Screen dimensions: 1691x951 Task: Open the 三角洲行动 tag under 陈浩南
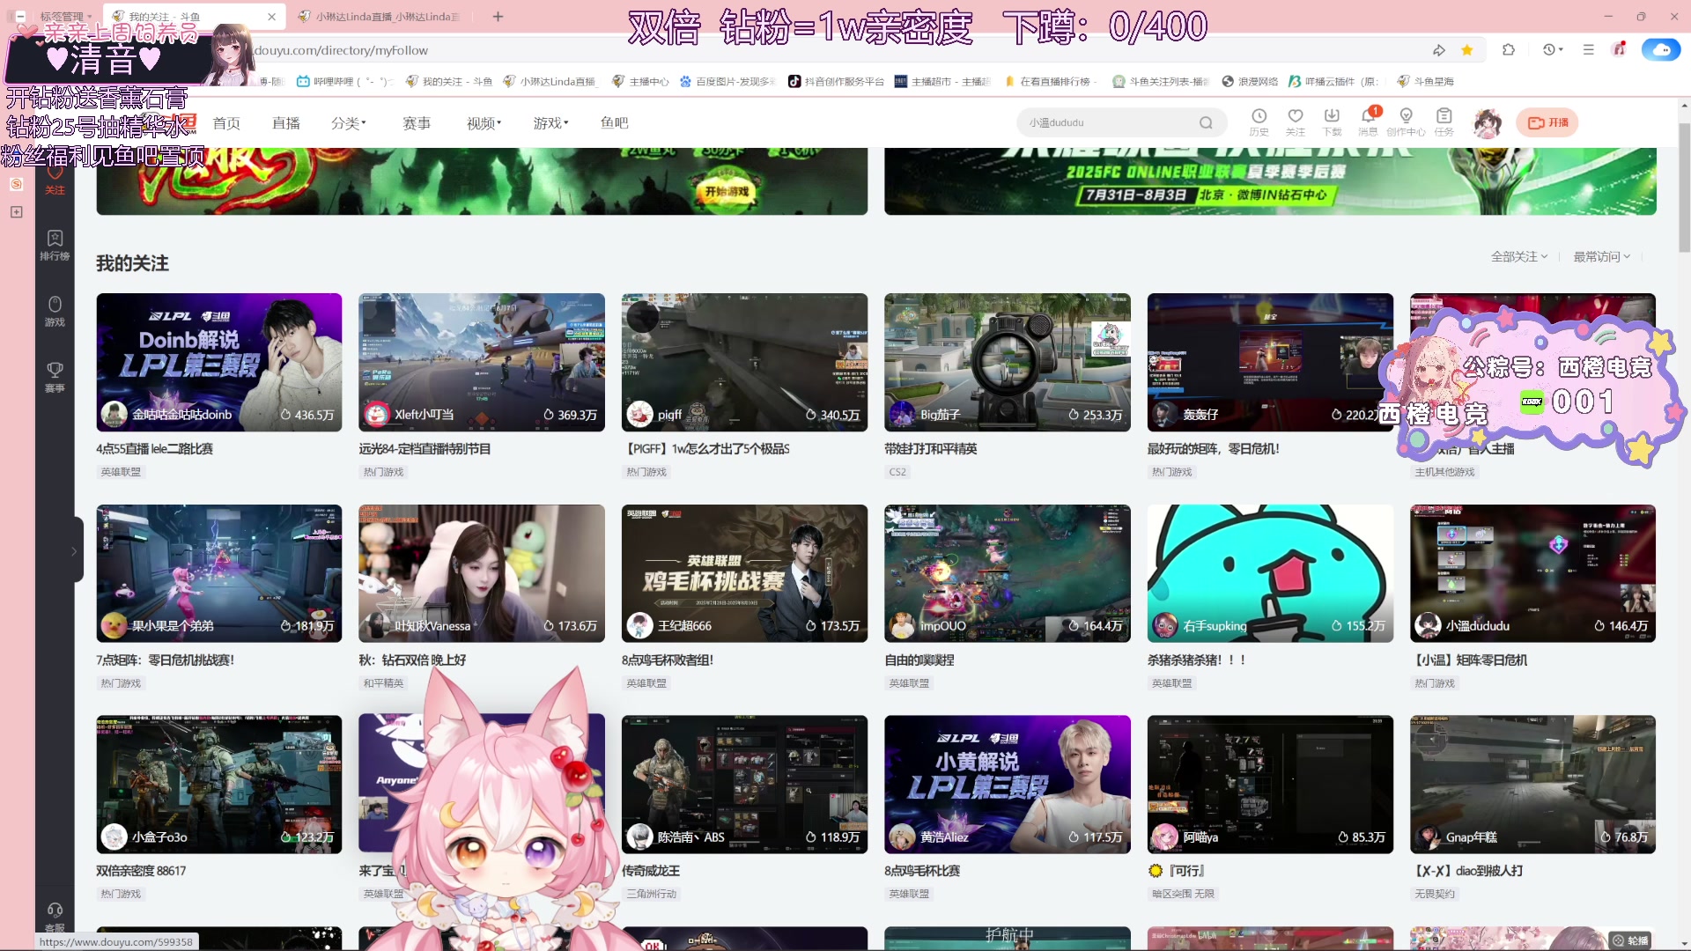[x=651, y=894]
